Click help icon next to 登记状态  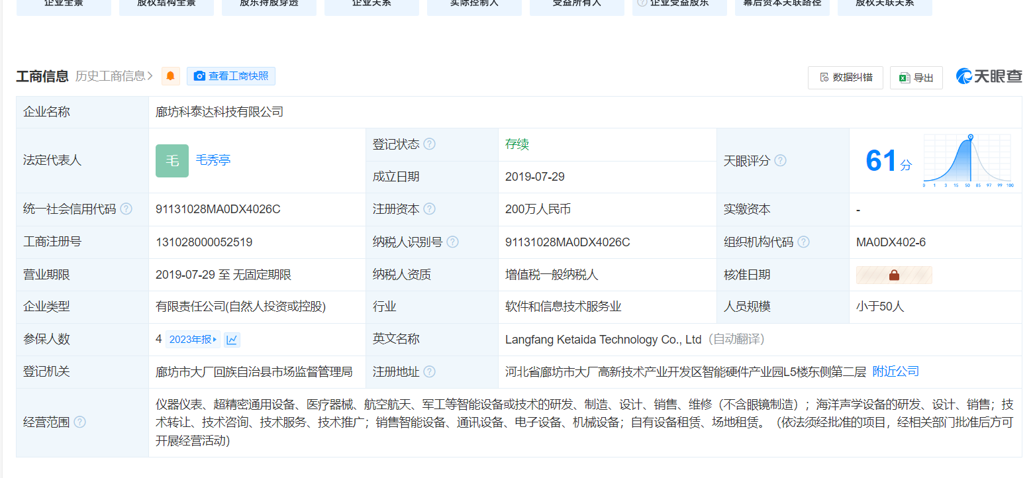coord(430,144)
